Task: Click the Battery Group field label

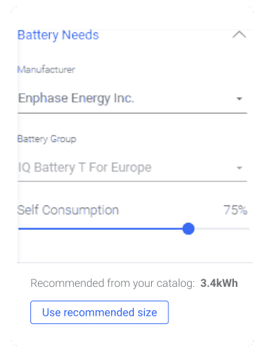Action: pyautogui.click(x=47, y=139)
